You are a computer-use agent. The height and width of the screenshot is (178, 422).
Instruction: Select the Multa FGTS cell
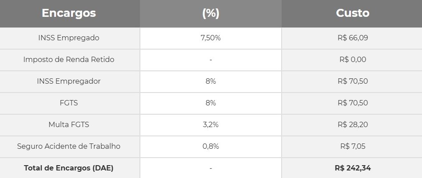click(69, 125)
